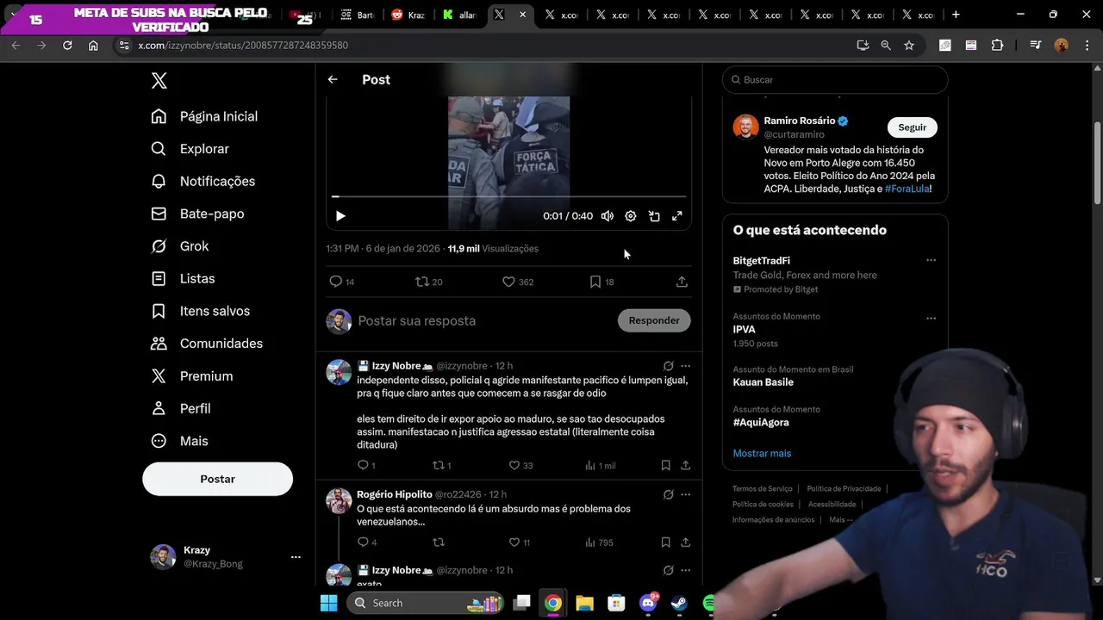Open video settings gear
The height and width of the screenshot is (620, 1103).
click(631, 216)
